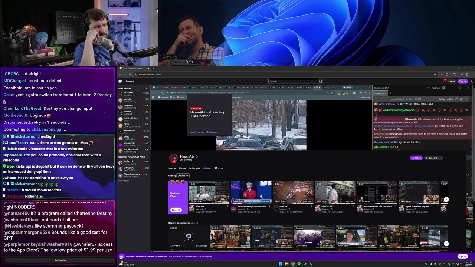Viewport: 475px width, 267px height.
Task: Expand the Subscribe dropdown
Action: coord(433,158)
